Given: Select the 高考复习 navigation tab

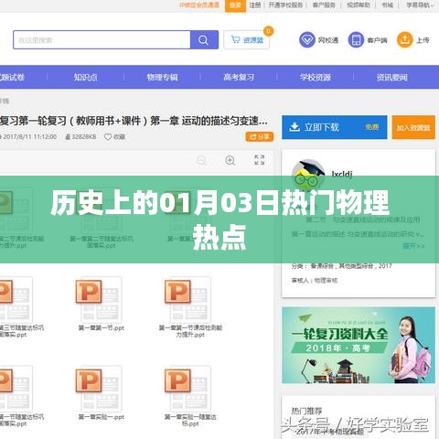Looking at the screenshot, I should (239, 77).
